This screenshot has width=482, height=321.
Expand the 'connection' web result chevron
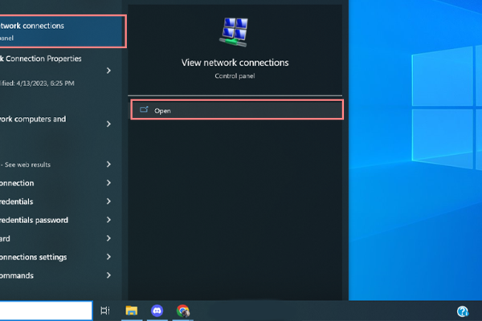click(108, 183)
